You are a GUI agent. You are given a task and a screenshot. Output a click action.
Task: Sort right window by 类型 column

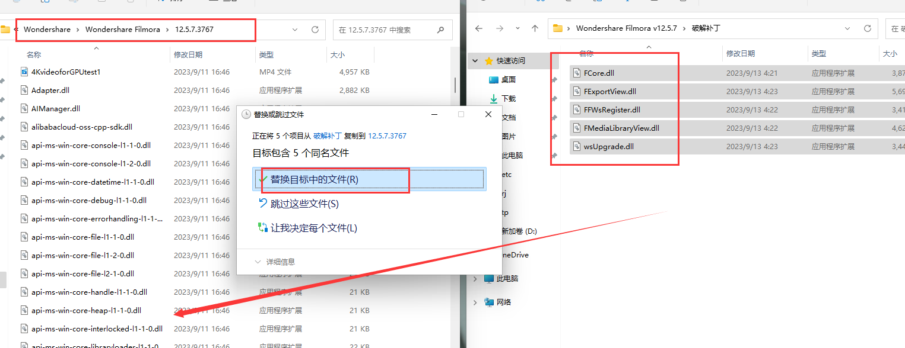819,53
